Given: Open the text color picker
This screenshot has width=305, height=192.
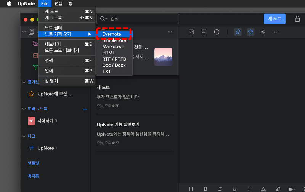Looking at the screenshot, I should tap(263, 189).
